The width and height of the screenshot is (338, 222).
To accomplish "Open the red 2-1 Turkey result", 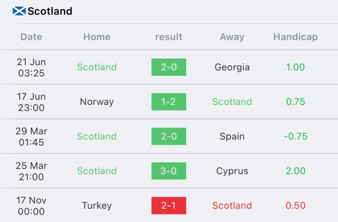I will click(169, 206).
